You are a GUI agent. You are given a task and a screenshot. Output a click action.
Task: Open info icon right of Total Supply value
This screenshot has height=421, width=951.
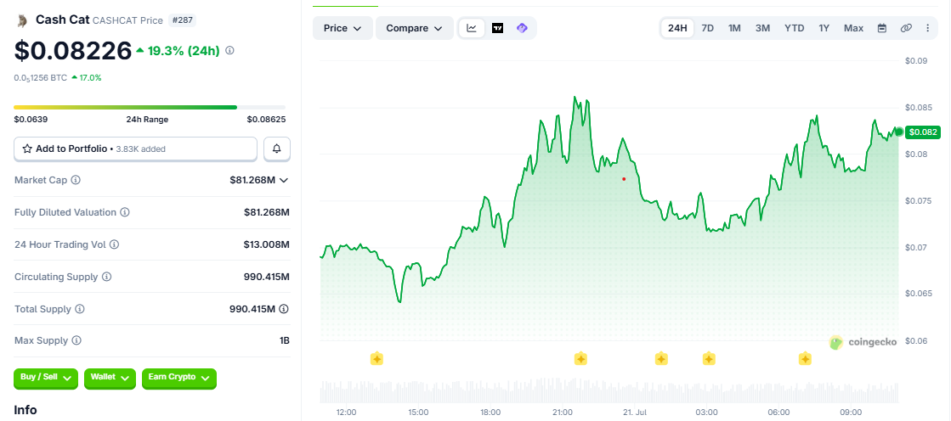click(x=284, y=309)
